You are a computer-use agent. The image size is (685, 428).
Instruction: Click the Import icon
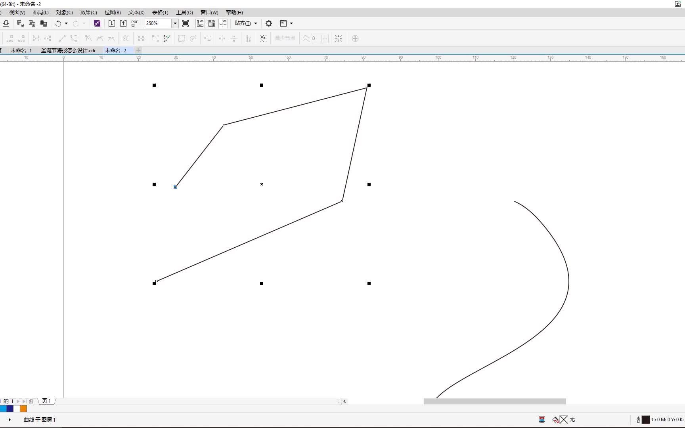pyautogui.click(x=112, y=23)
